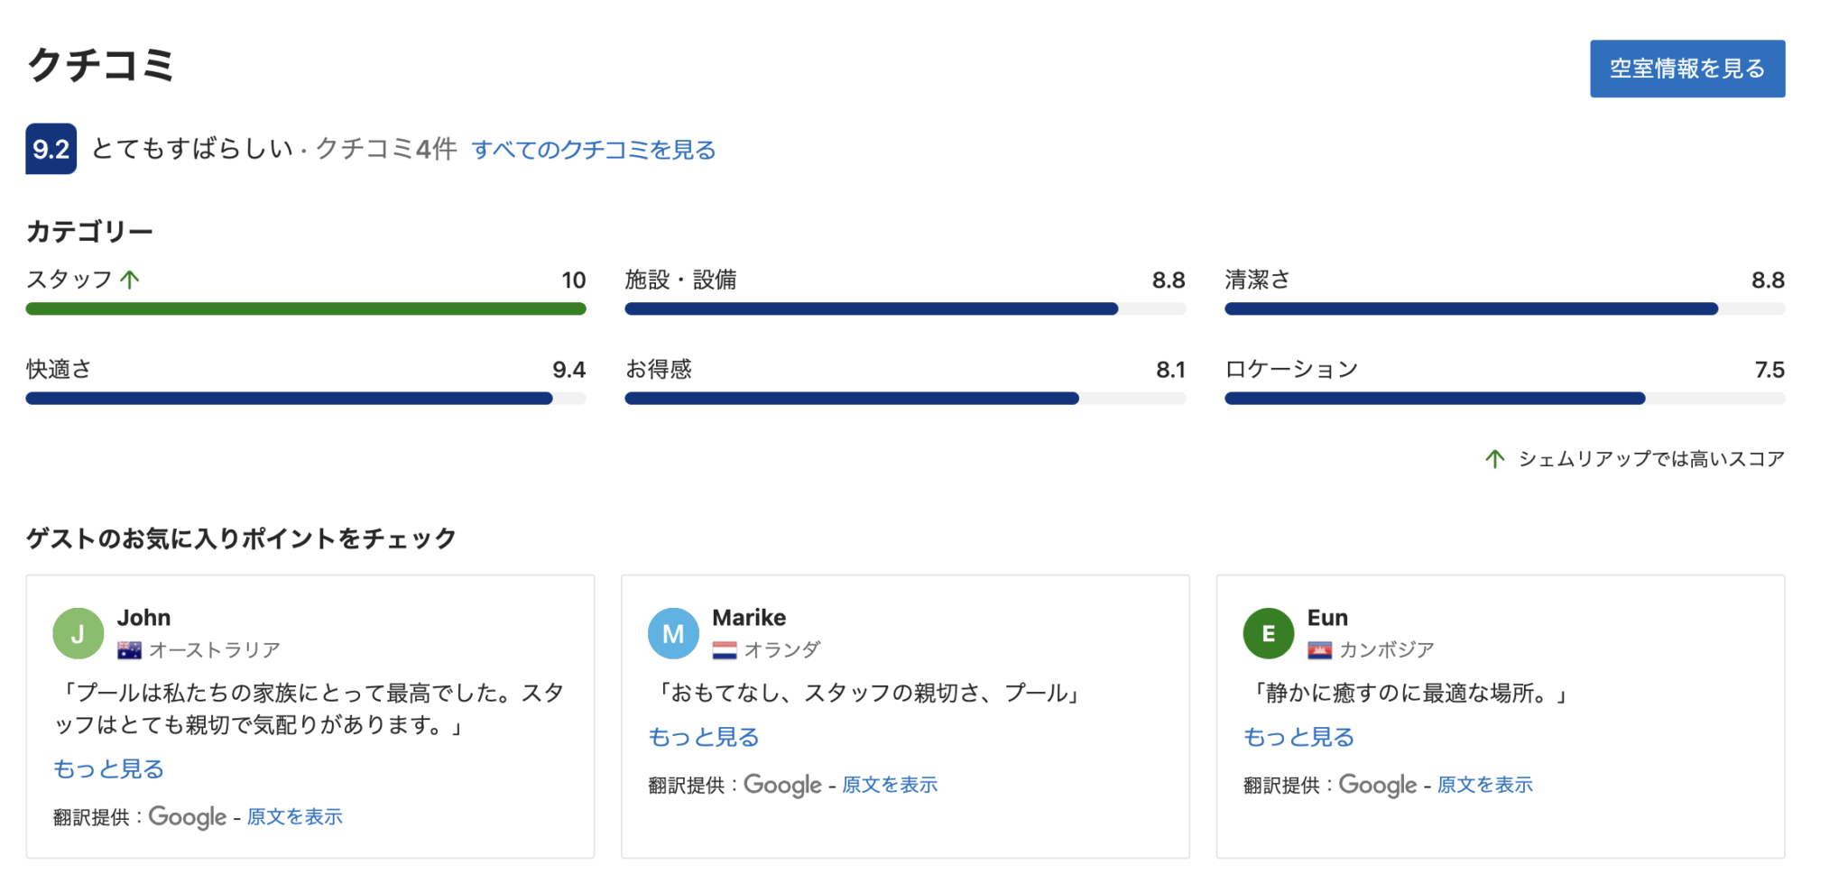Click the Netherlands flag icon
The image size is (1848, 883).
pos(724,649)
